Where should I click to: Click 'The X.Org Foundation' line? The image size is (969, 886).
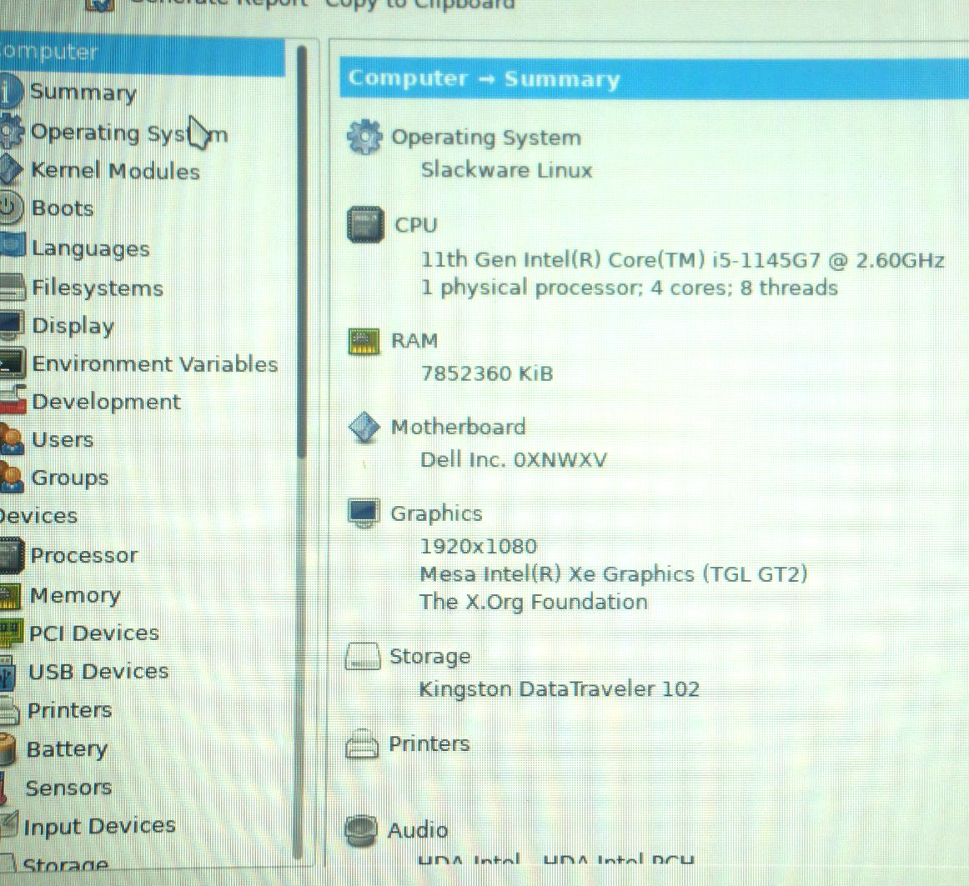point(534,603)
